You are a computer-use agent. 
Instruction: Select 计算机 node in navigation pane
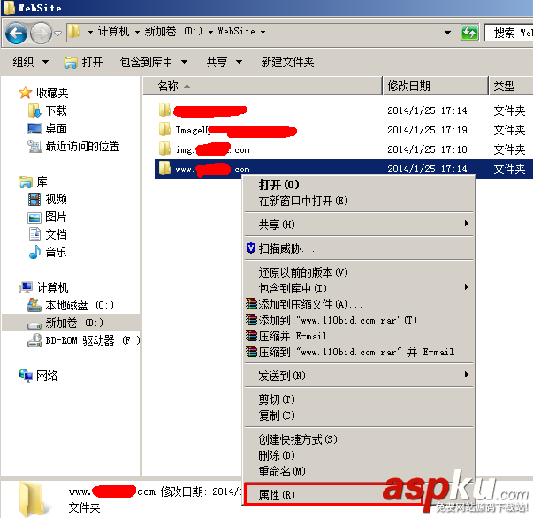coord(43,287)
